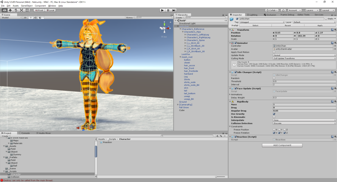Click Prefab Apply button

tap(320, 26)
